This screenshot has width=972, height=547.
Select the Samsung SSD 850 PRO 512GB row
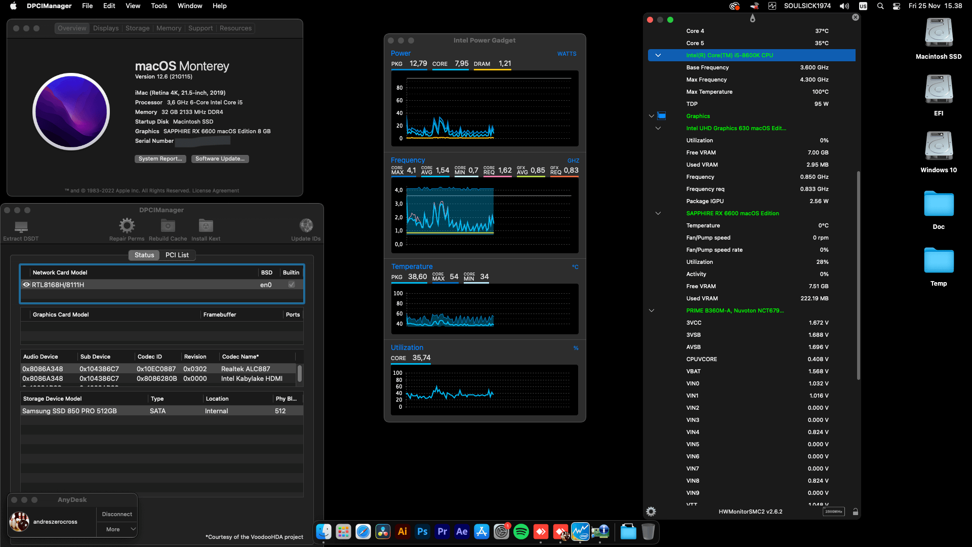coord(162,411)
